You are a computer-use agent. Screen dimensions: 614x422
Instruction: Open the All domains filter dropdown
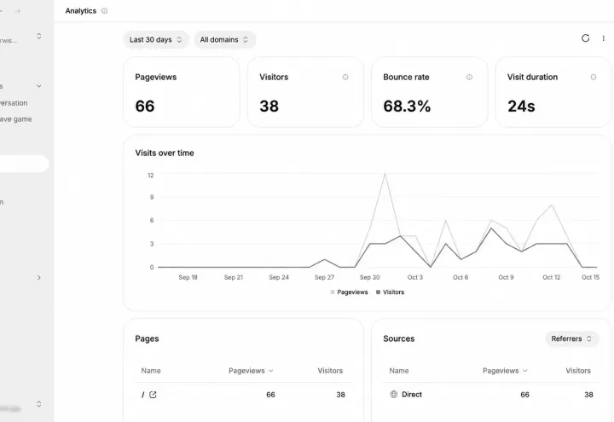coord(224,39)
